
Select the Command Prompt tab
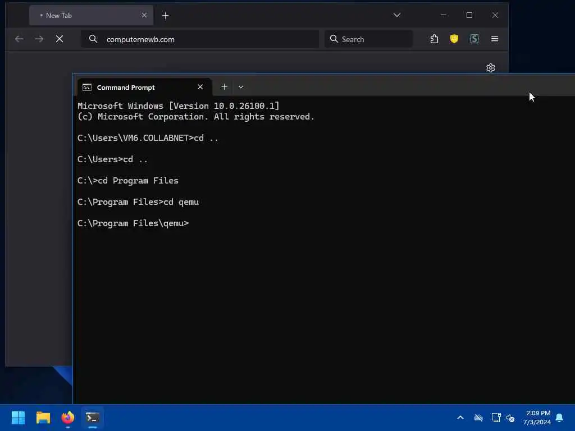[145, 87]
